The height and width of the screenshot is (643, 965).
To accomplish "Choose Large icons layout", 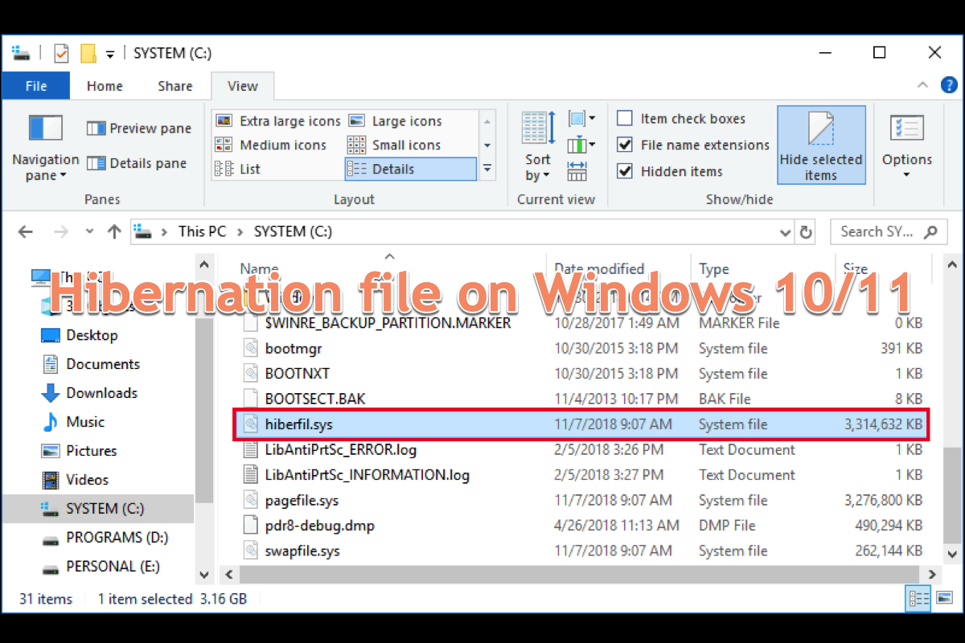I will point(395,121).
